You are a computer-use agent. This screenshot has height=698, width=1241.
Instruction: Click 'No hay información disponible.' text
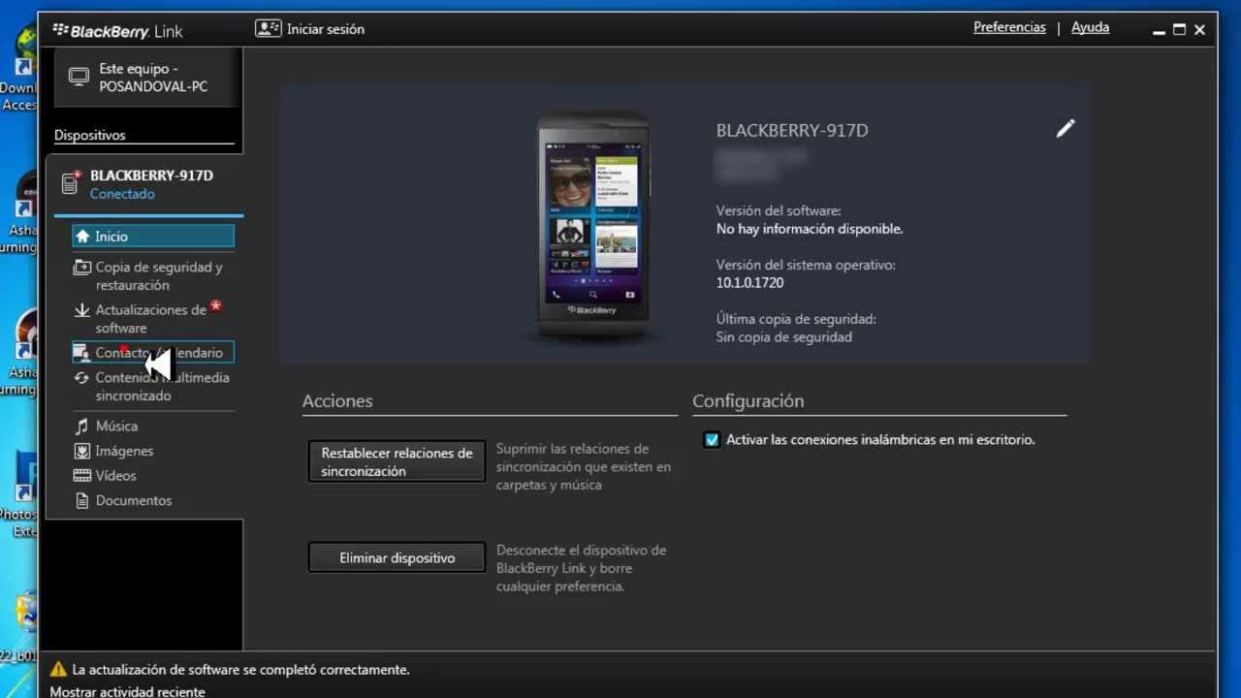[x=810, y=229]
